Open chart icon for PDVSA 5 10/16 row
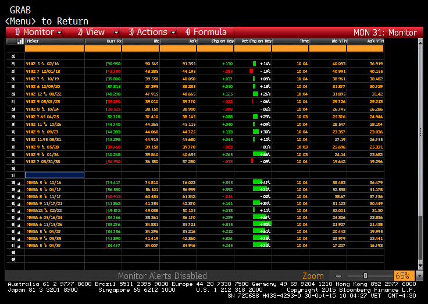Screen dimensions: 428x304 tap(19, 183)
